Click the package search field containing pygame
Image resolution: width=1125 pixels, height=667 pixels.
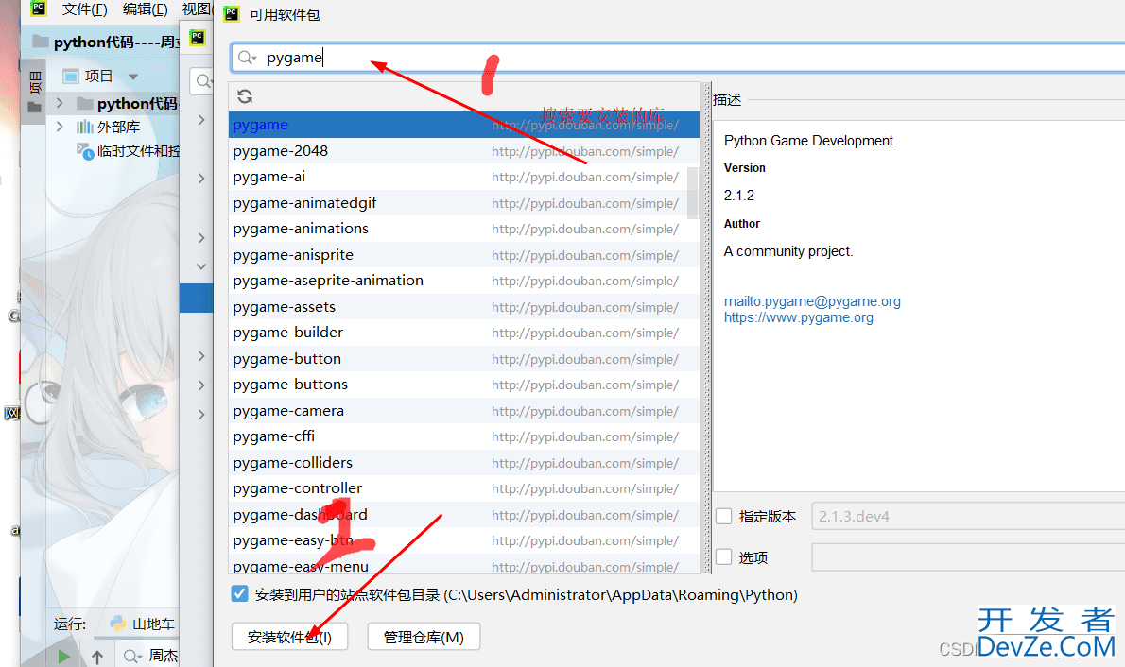677,58
